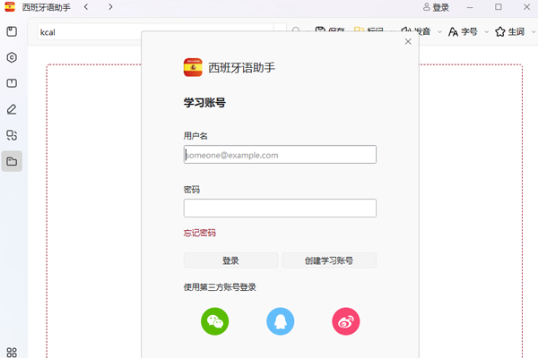Click the 生词 star button
Screen dimensions: 538x358
[x=509, y=32]
